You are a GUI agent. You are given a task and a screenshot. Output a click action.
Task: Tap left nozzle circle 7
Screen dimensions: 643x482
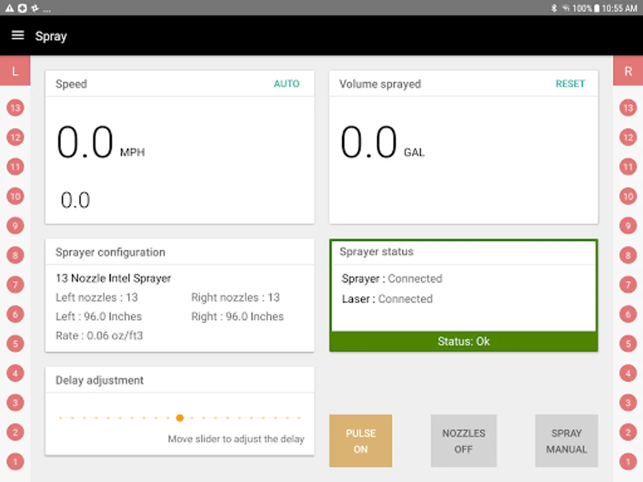pos(15,285)
